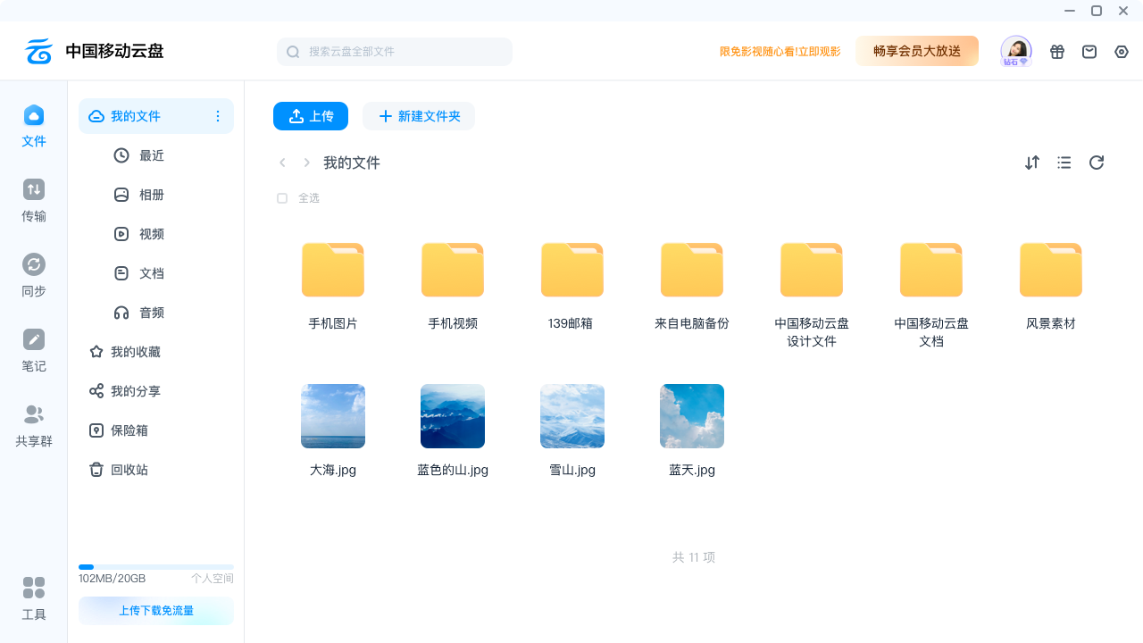Open the settings gear icon

(1122, 52)
